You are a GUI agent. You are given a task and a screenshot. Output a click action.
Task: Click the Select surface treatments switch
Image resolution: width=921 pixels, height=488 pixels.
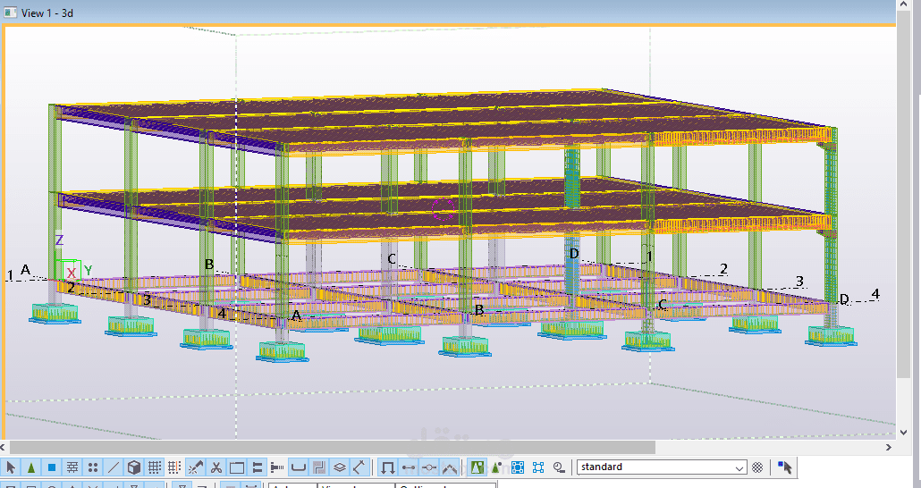72,467
